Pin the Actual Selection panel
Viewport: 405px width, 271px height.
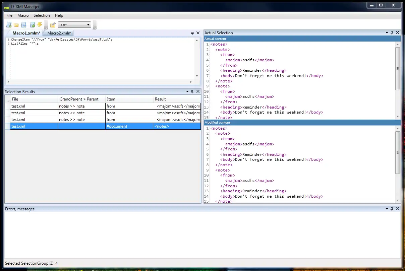(x=392, y=33)
